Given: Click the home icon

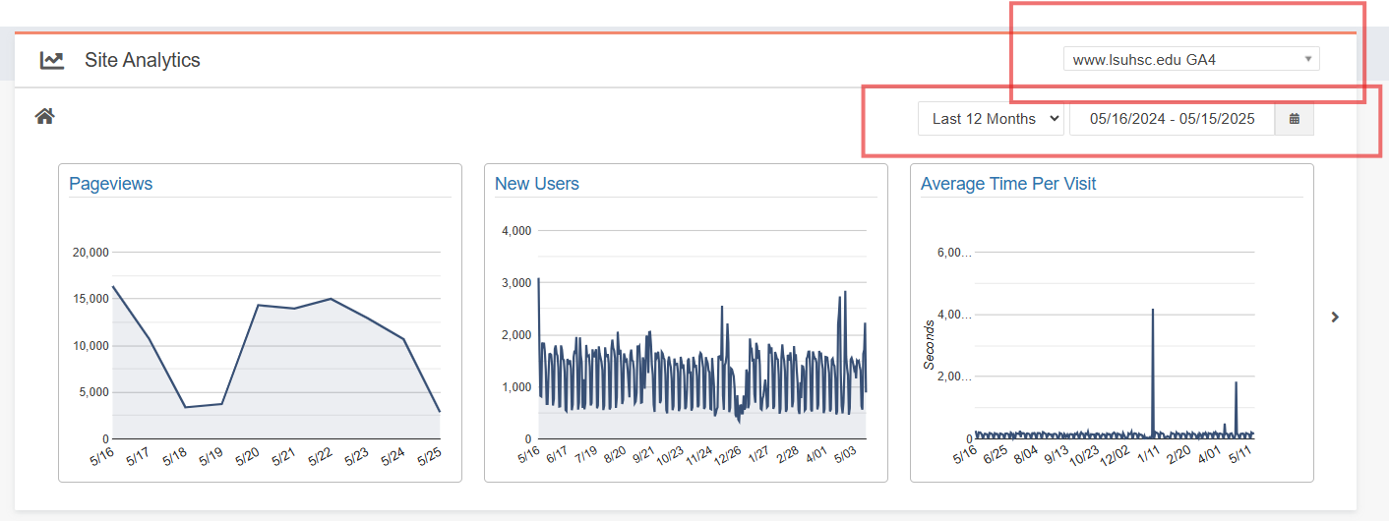Looking at the screenshot, I should point(44,117).
